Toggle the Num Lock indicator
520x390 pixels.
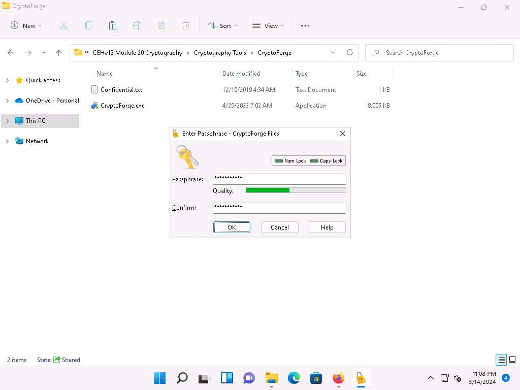290,161
